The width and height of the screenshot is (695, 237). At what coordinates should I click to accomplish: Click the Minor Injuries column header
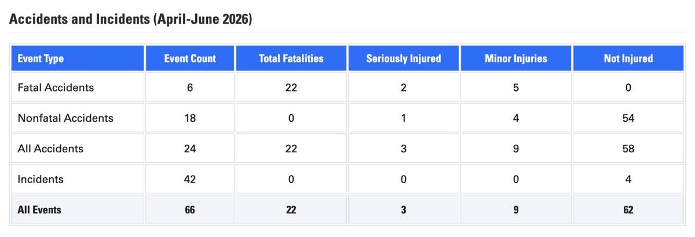tap(515, 58)
